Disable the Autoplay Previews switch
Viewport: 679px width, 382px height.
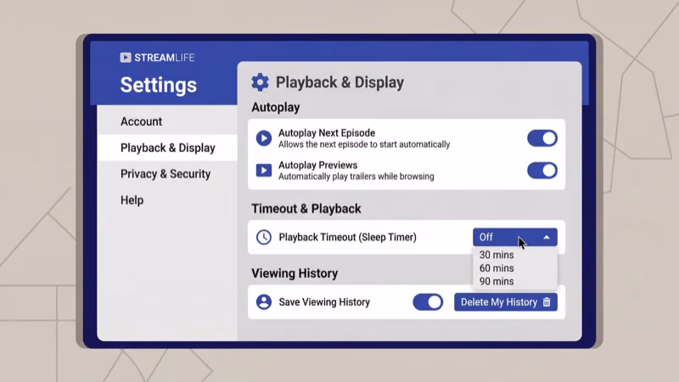pos(542,171)
